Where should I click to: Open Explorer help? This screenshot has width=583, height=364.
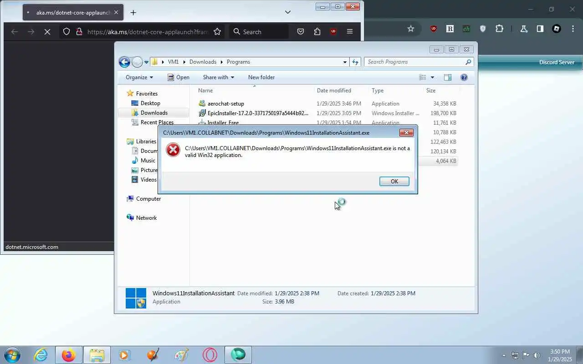point(464,77)
